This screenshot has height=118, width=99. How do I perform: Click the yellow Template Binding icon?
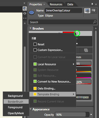point(35,94)
